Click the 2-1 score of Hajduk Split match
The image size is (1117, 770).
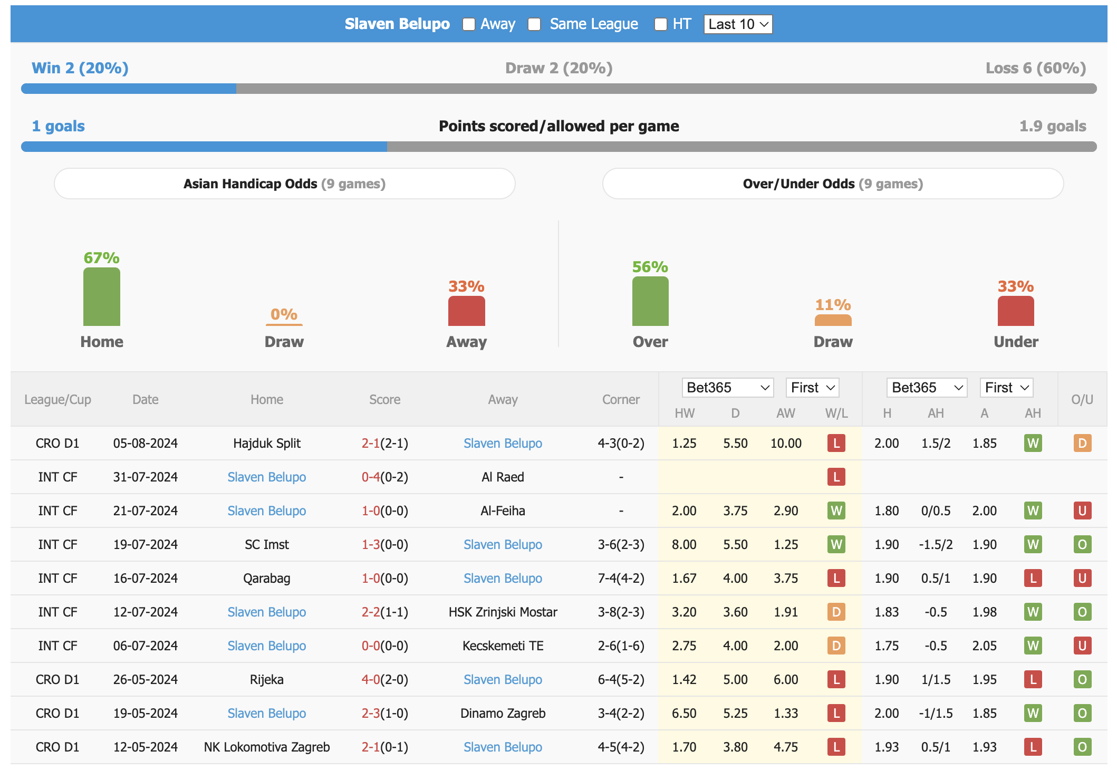coord(371,443)
